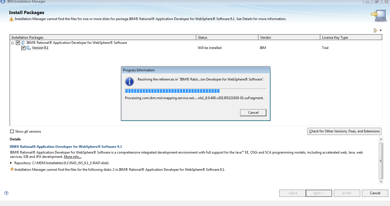
Task: Click the Installation Packages column header
Action: point(103,38)
